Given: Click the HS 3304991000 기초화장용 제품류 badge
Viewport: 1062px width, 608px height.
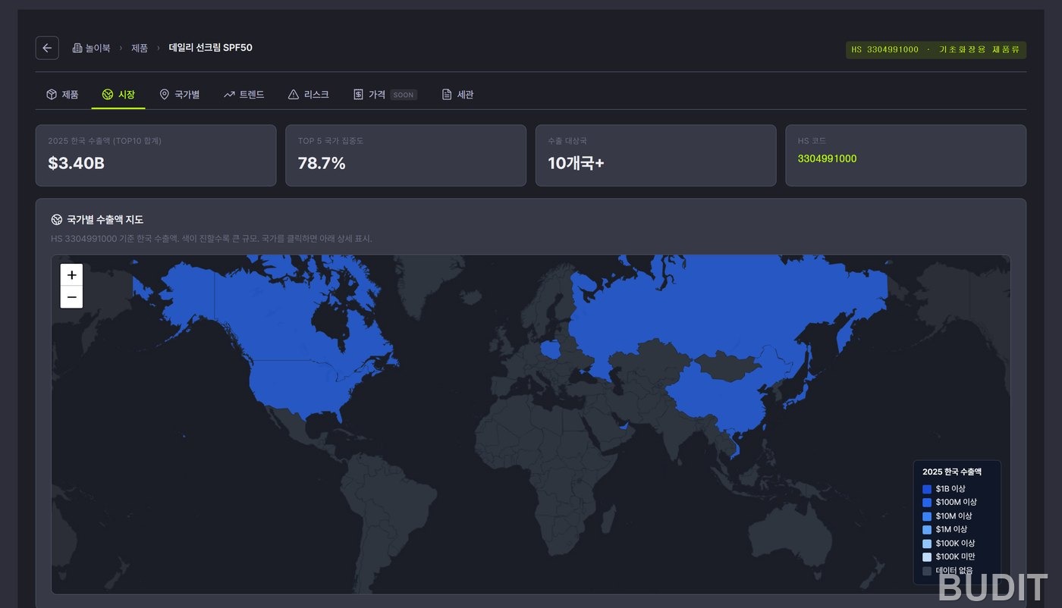Looking at the screenshot, I should click(936, 50).
